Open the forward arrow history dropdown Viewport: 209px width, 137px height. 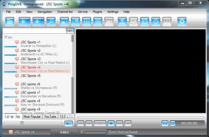(43, 22)
